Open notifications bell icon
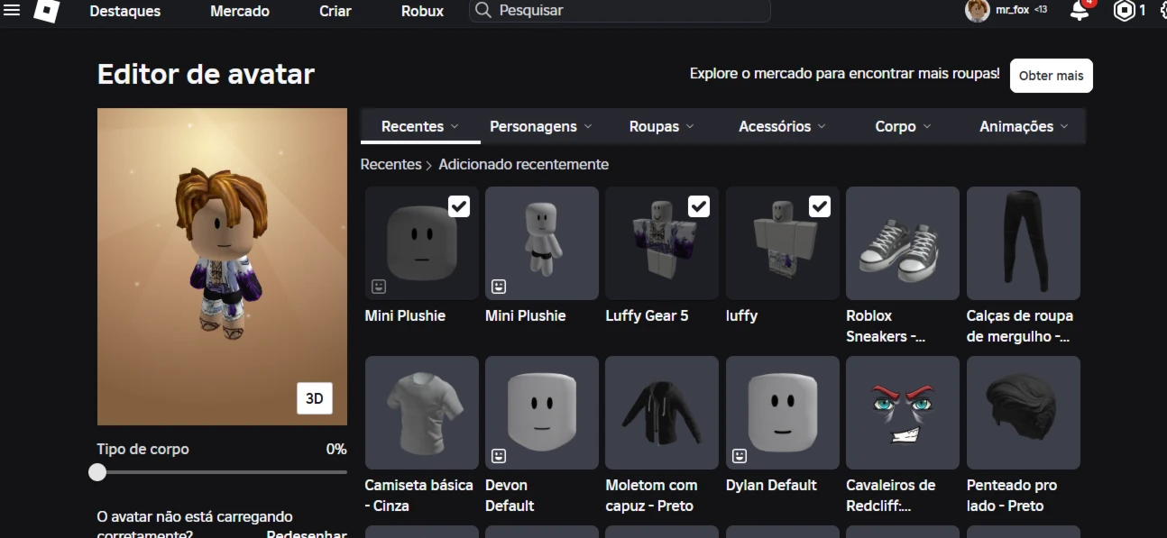The height and width of the screenshot is (538, 1167). pyautogui.click(x=1080, y=11)
